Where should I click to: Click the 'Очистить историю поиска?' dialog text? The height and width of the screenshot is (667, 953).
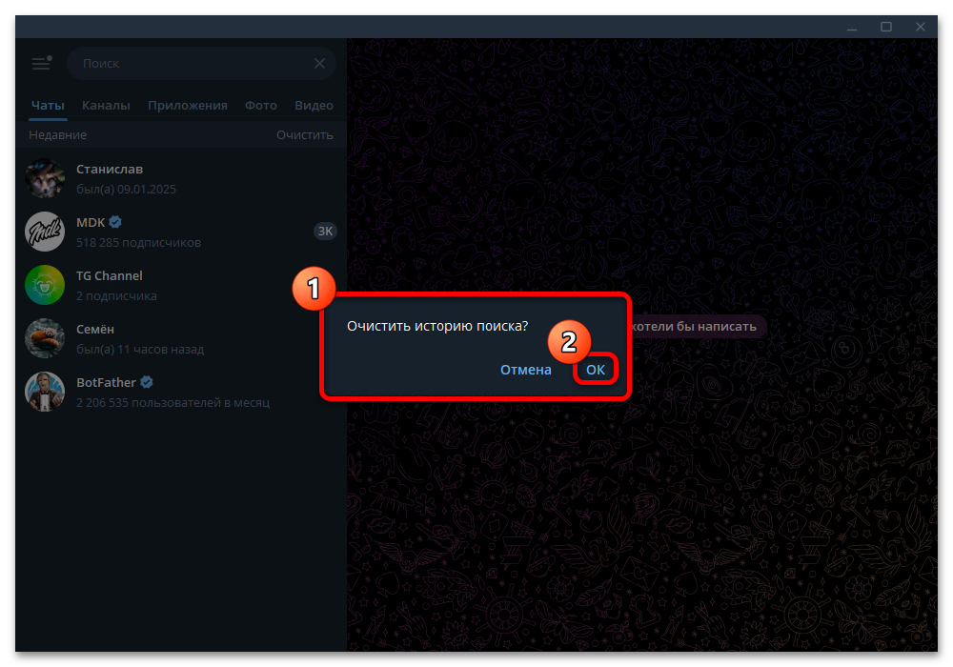click(x=437, y=326)
